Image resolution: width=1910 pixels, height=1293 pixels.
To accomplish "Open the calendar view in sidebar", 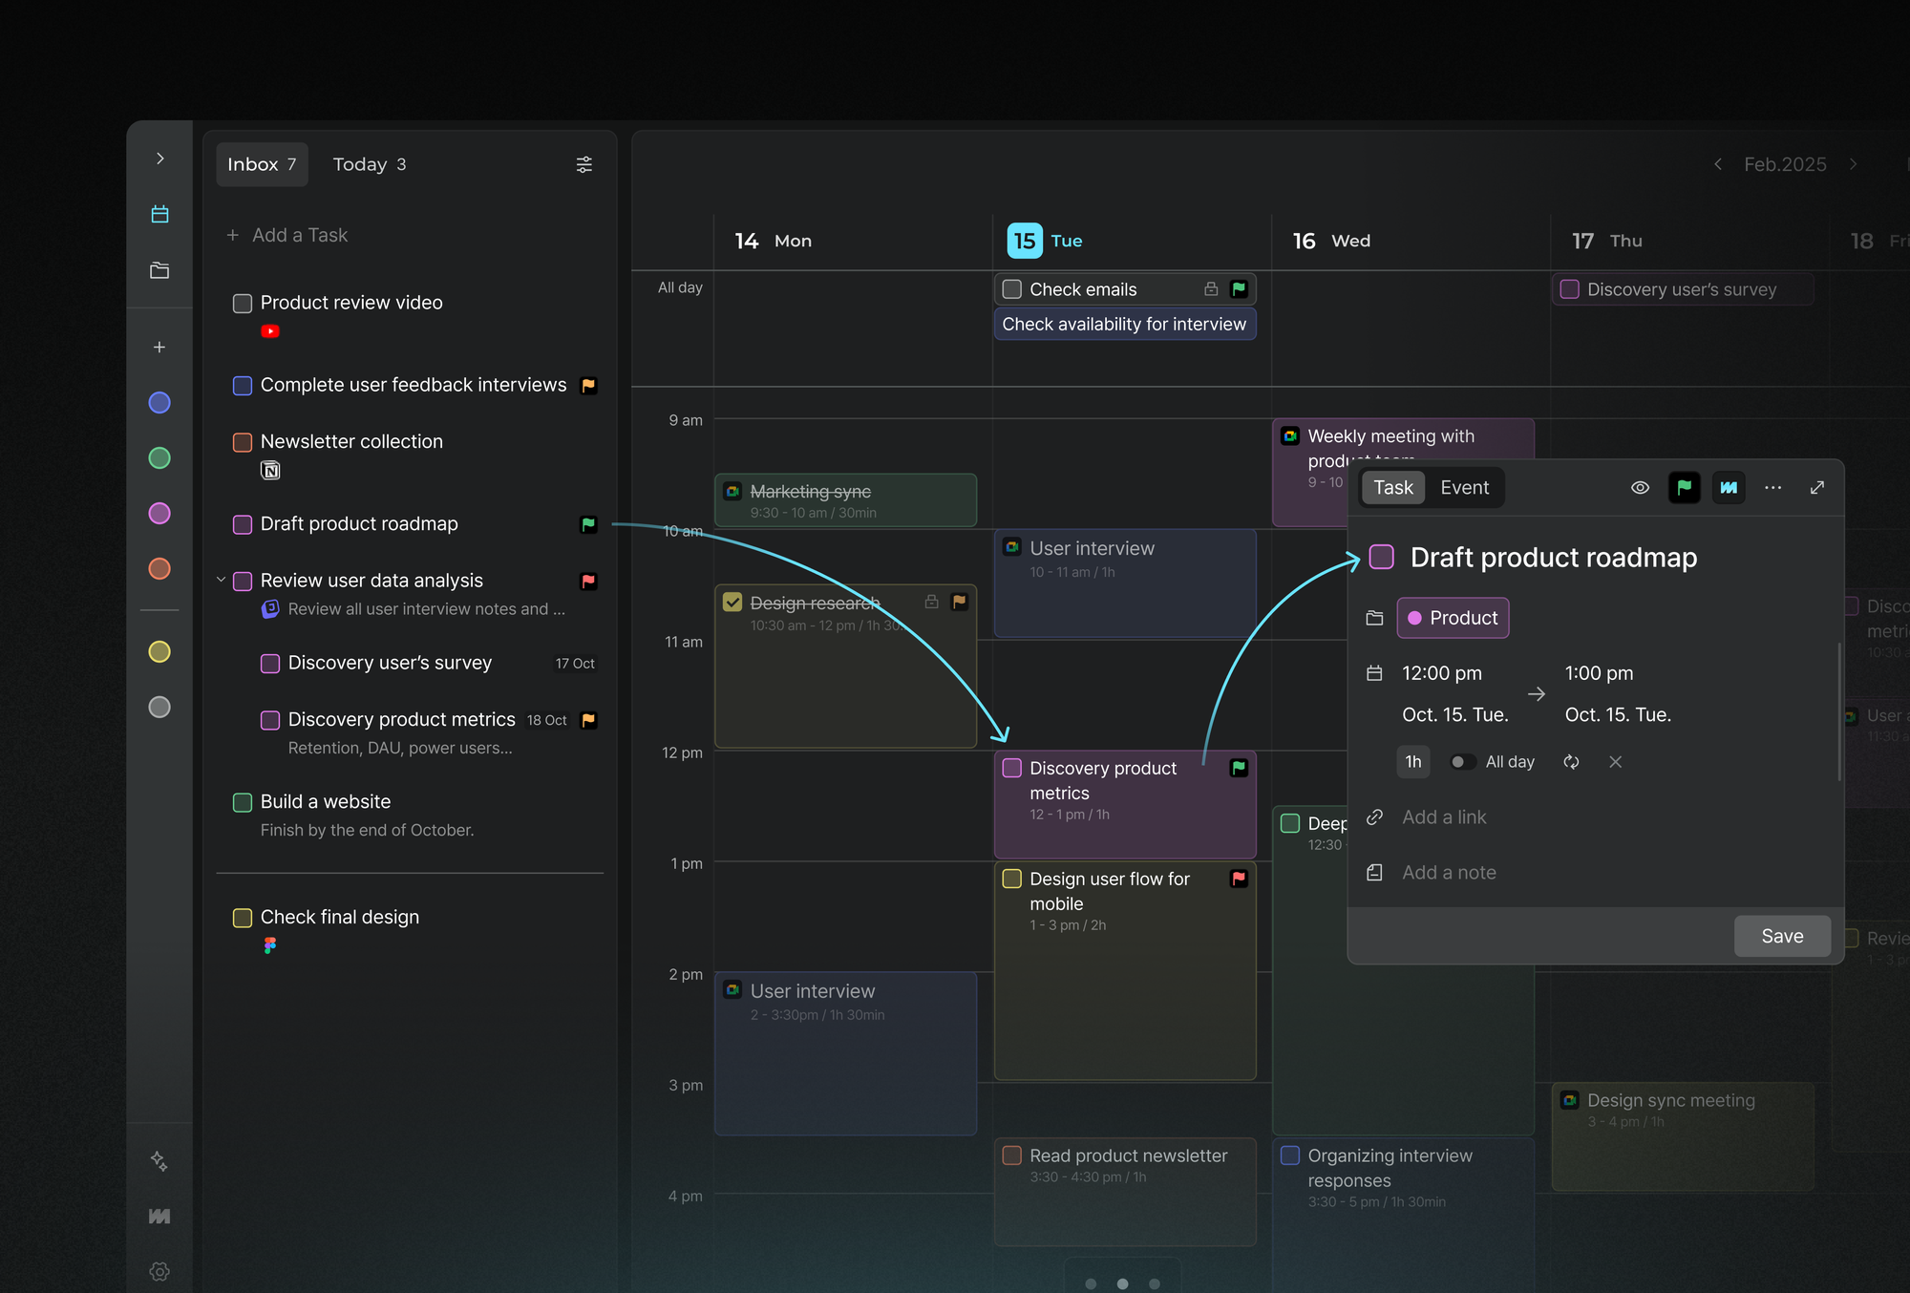I will point(159,214).
